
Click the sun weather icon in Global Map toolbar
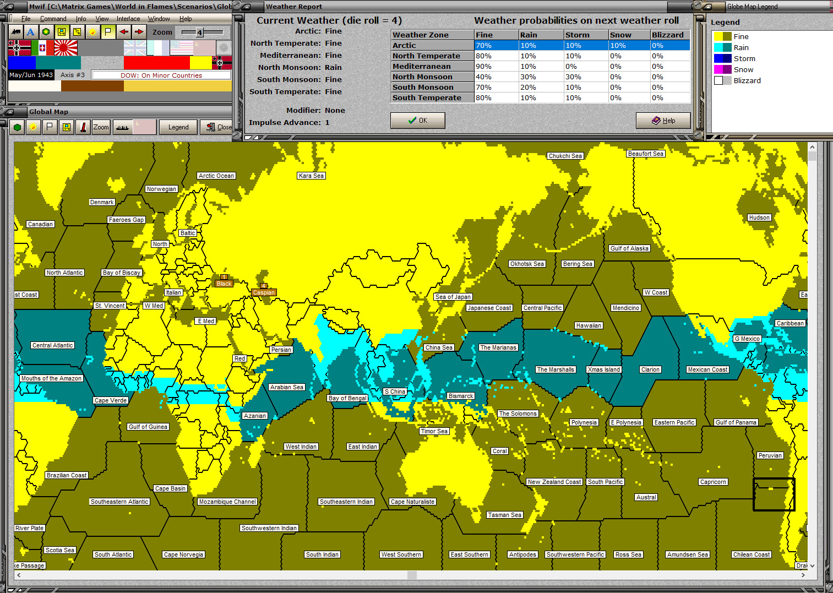click(34, 127)
